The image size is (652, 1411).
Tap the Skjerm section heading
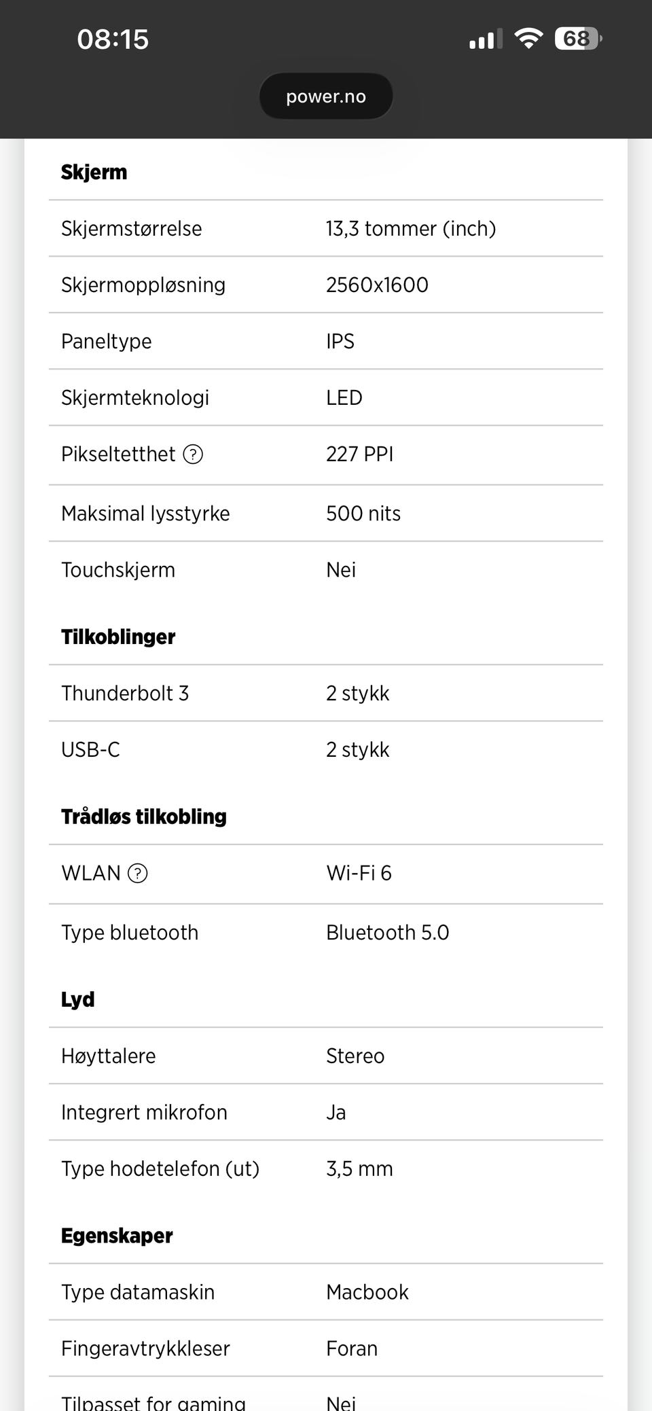coord(94,173)
